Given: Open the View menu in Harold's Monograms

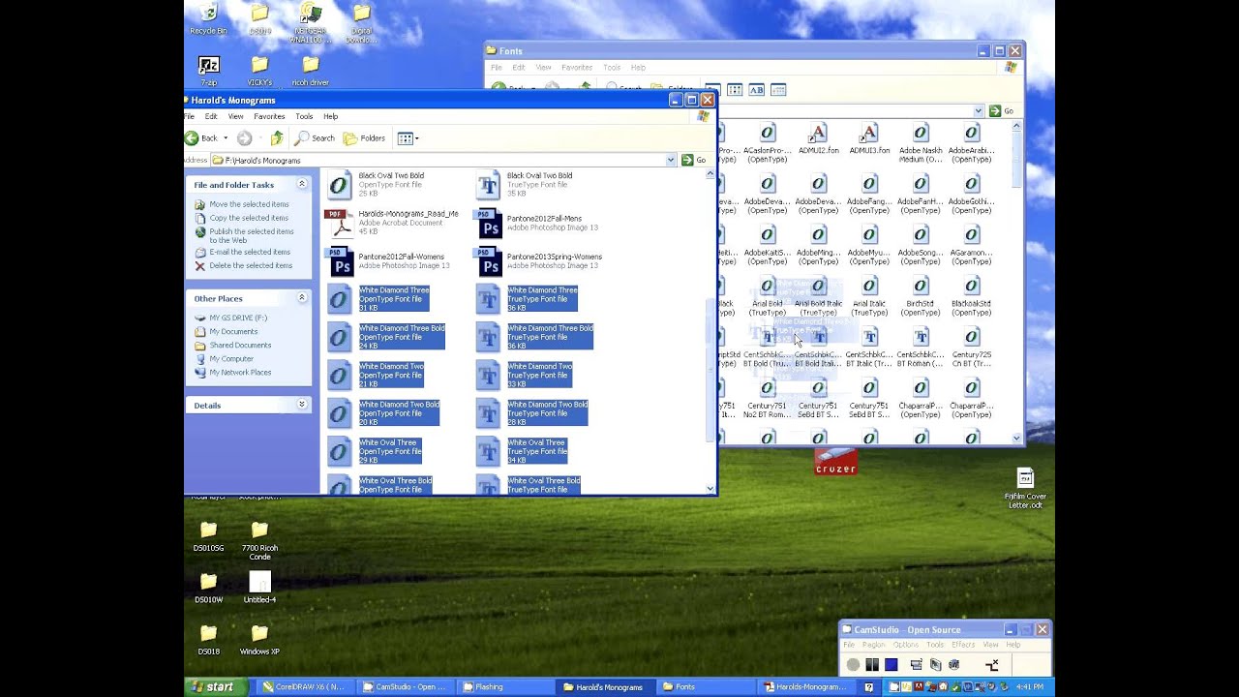Looking at the screenshot, I should pyautogui.click(x=235, y=116).
